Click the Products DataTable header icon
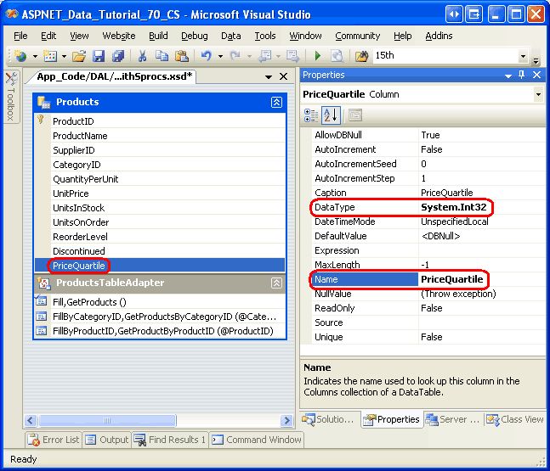This screenshot has width=550, height=471. pyautogui.click(x=44, y=102)
